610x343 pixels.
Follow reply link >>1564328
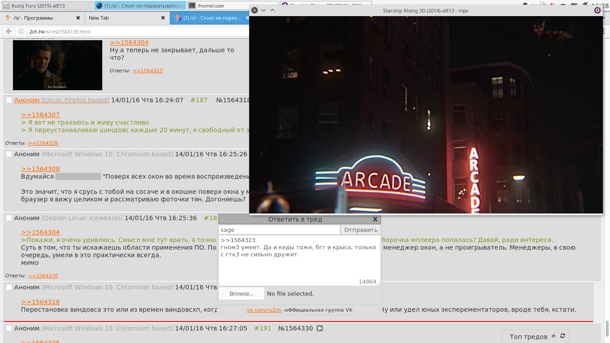43,143
